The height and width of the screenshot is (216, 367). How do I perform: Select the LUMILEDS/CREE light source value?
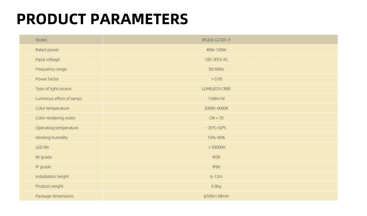(216, 89)
